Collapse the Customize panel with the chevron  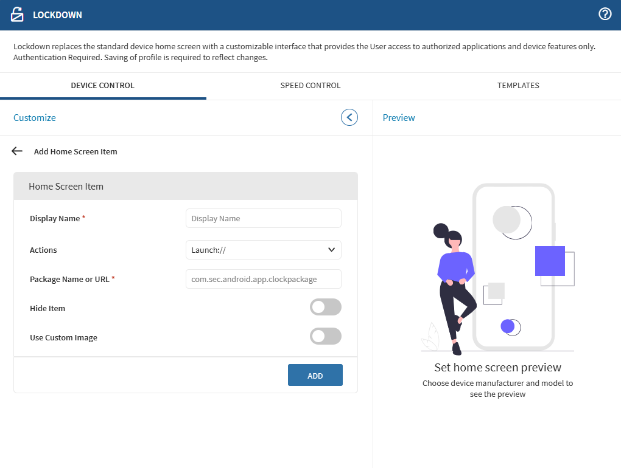[x=349, y=117]
